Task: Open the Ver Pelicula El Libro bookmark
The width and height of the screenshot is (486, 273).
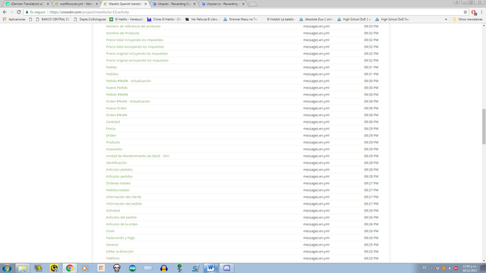Action: [203, 19]
